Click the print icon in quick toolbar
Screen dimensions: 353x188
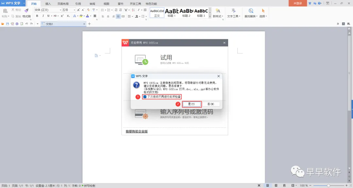17,24
